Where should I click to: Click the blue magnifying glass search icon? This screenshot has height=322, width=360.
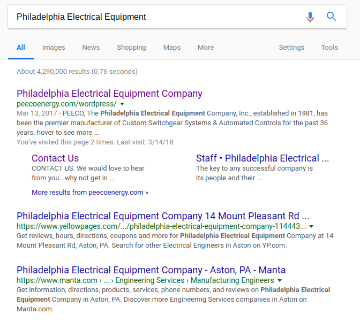[x=331, y=17]
